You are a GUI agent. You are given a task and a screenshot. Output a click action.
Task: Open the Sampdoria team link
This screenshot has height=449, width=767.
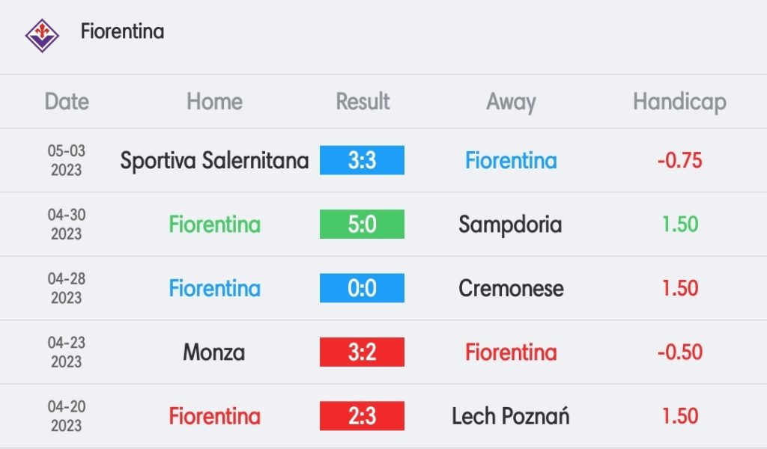point(510,225)
